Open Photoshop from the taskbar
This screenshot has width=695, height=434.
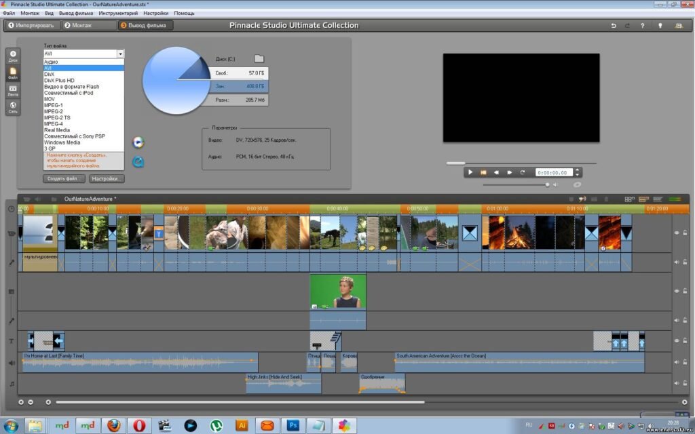293,425
